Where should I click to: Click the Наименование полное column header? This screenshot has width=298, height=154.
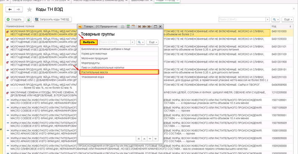(x=20, y=26)
